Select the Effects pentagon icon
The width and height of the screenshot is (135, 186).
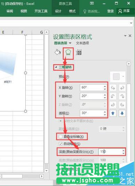point(68,52)
